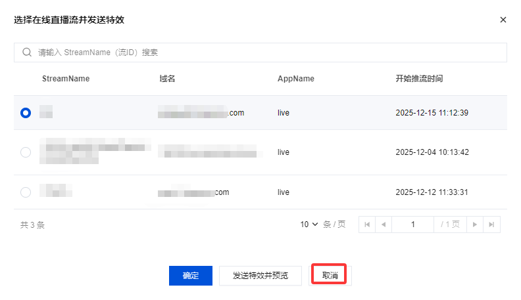Select the stream started 2025-12-12 11:33:31
The height and width of the screenshot is (300, 521).
click(26, 192)
